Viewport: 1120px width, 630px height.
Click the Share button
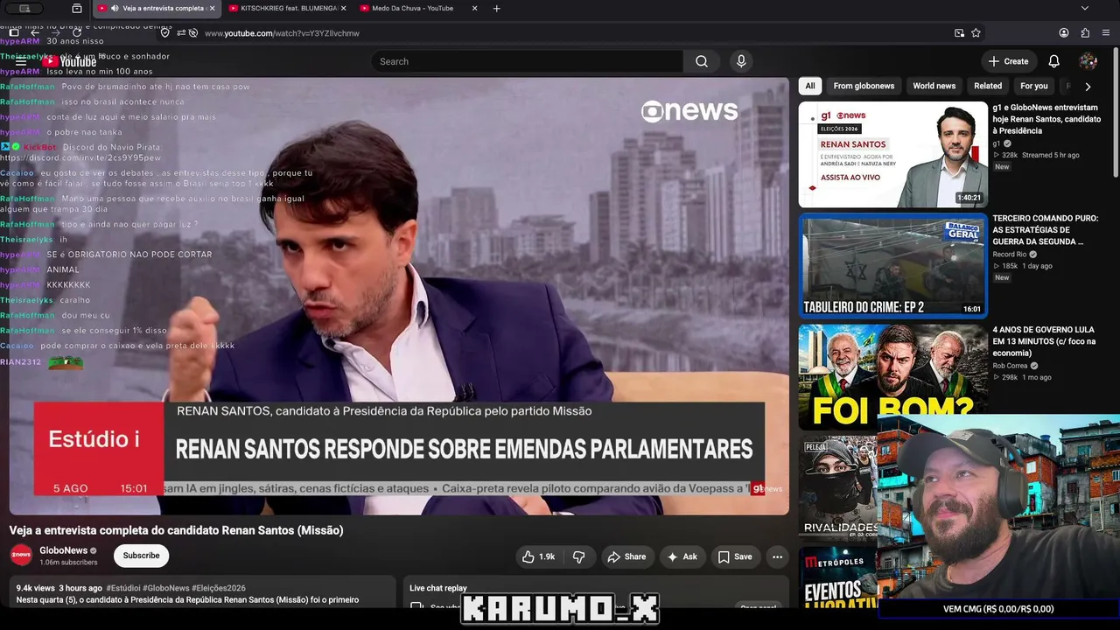pyautogui.click(x=626, y=556)
